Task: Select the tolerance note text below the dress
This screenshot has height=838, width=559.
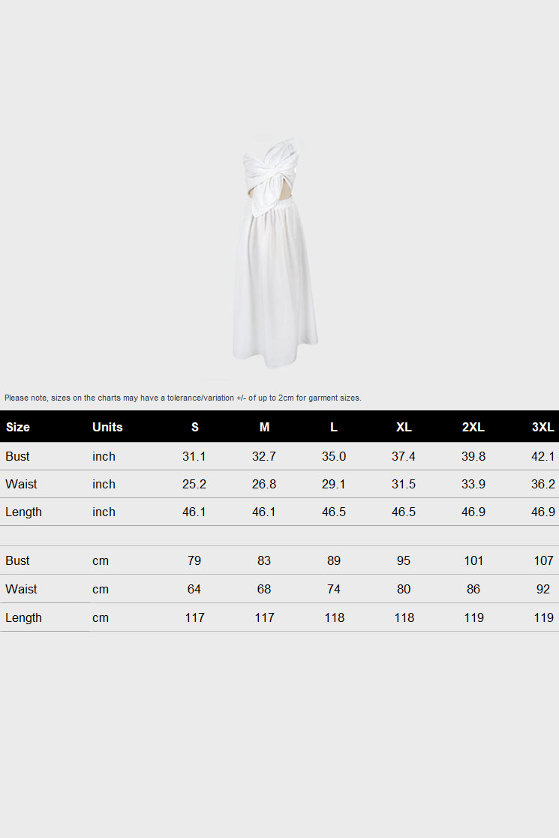Action: (183, 398)
